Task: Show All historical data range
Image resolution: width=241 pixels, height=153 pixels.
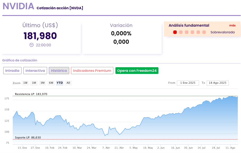Action: click(68, 83)
